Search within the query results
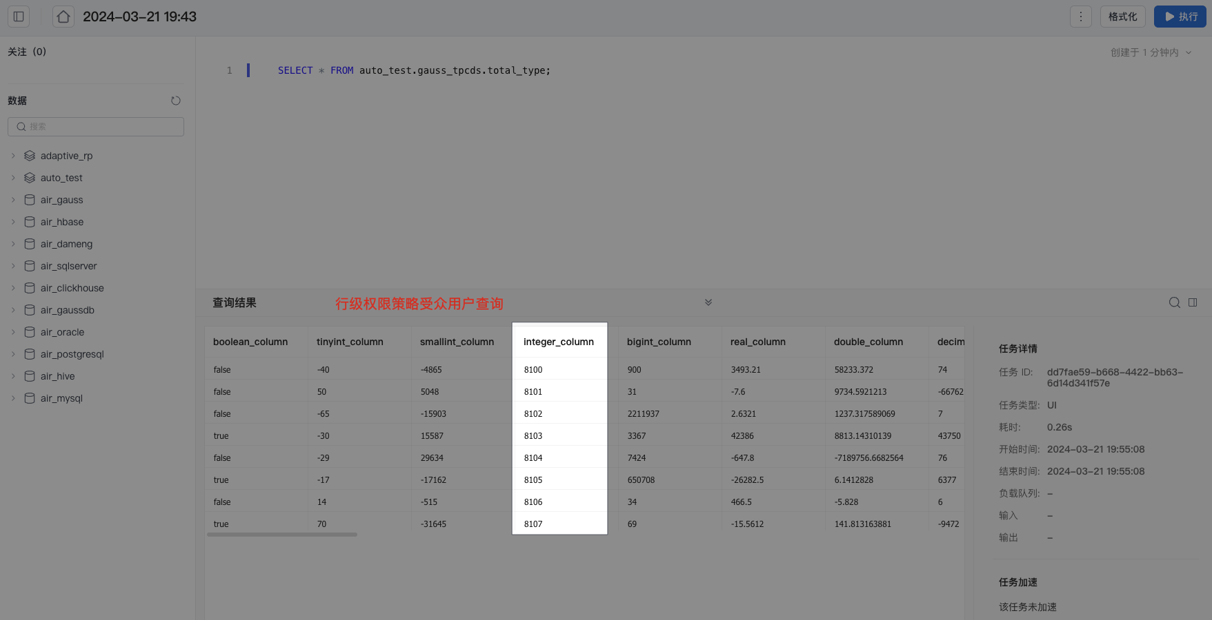Screen dimensions: 1212x620 (x=1174, y=302)
